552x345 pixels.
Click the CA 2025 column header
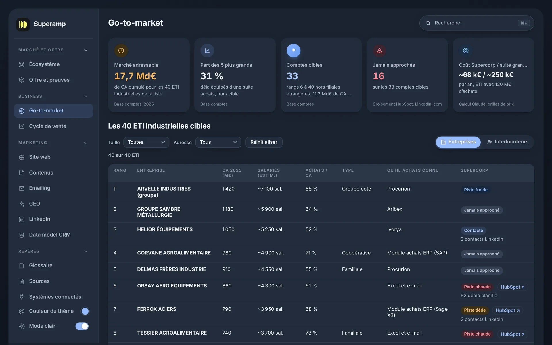(232, 173)
